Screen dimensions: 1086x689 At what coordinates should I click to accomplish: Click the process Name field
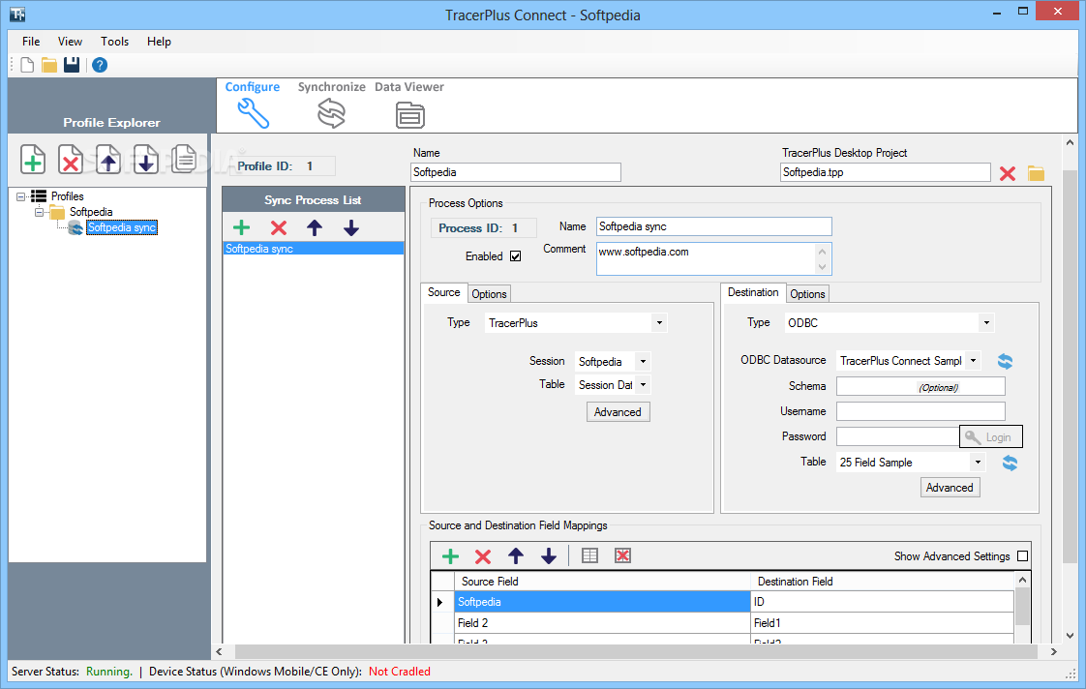(714, 226)
